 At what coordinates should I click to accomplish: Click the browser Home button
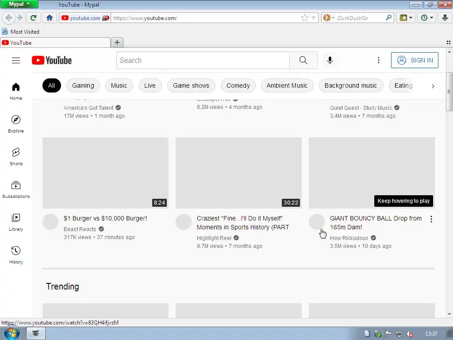tap(50, 18)
